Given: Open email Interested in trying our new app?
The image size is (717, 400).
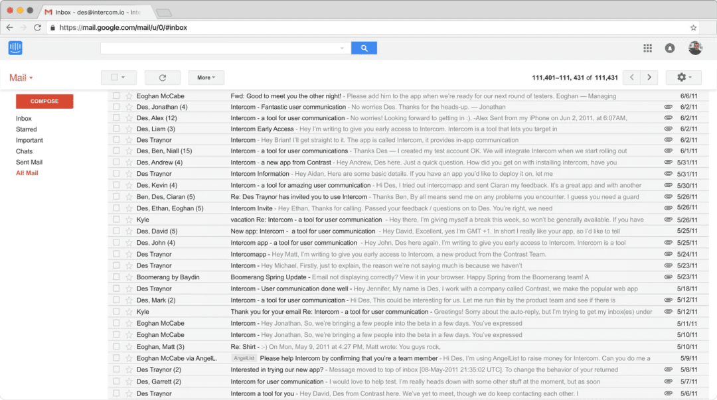Looking at the screenshot, I should [408, 369].
